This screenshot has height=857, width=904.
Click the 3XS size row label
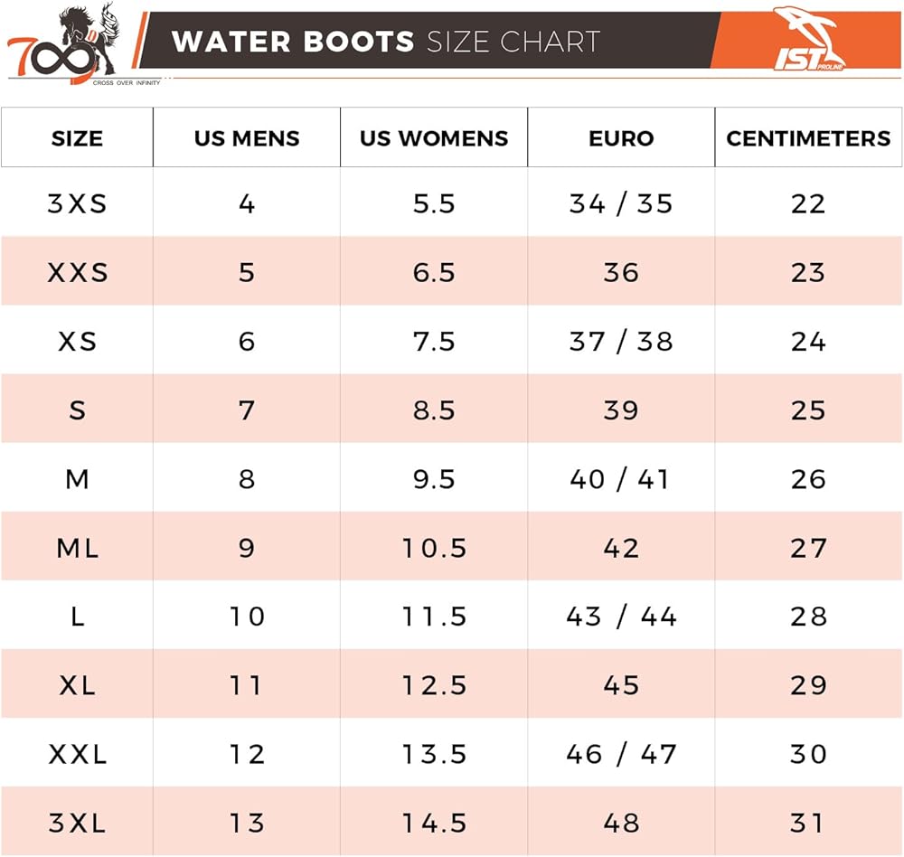[77, 203]
